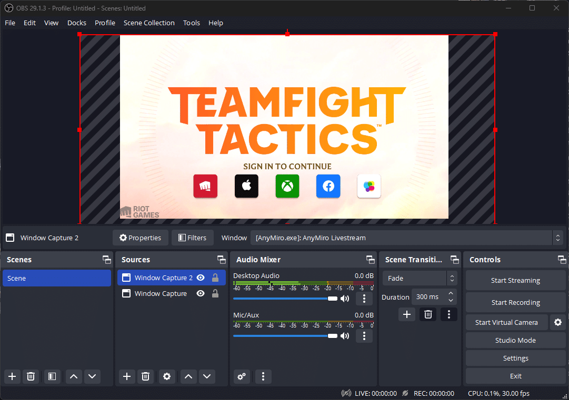Adjust the Desktop Audio volume slider
Screen dimensions: 569x400
(x=285, y=299)
